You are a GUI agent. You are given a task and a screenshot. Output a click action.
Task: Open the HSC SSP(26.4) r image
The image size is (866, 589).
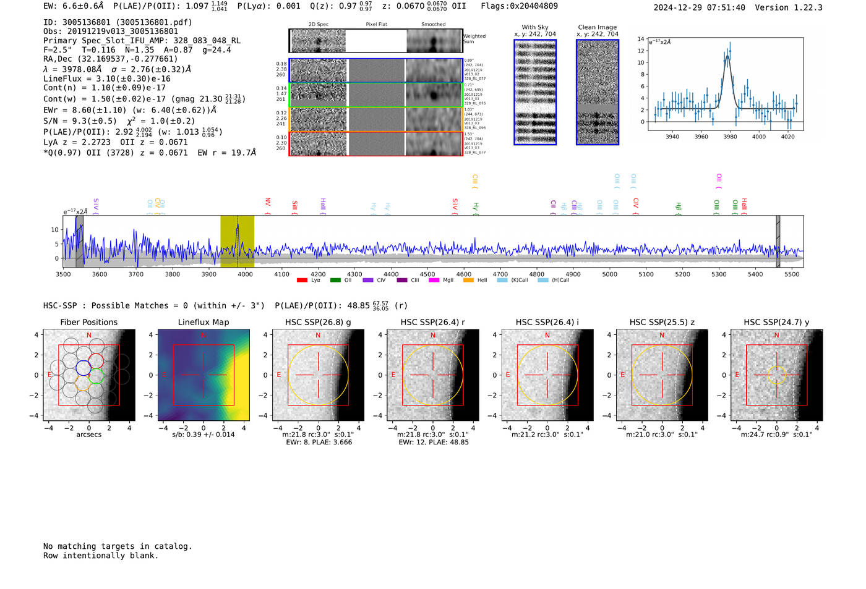click(x=433, y=375)
